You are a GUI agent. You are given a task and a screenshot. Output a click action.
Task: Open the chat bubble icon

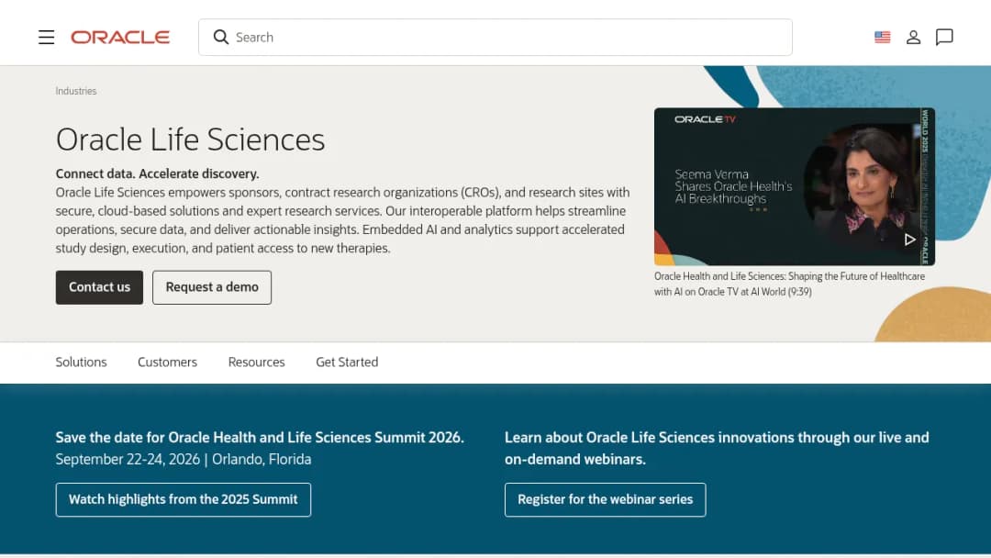(944, 38)
